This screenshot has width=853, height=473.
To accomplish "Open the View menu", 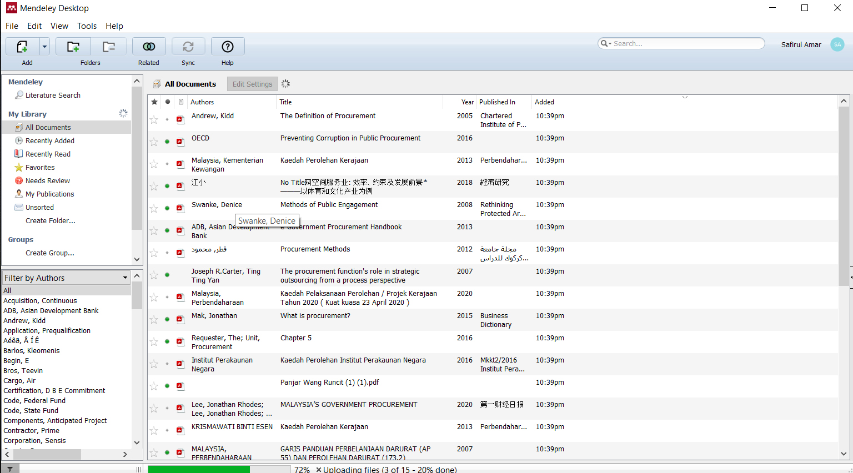I will click(x=59, y=26).
